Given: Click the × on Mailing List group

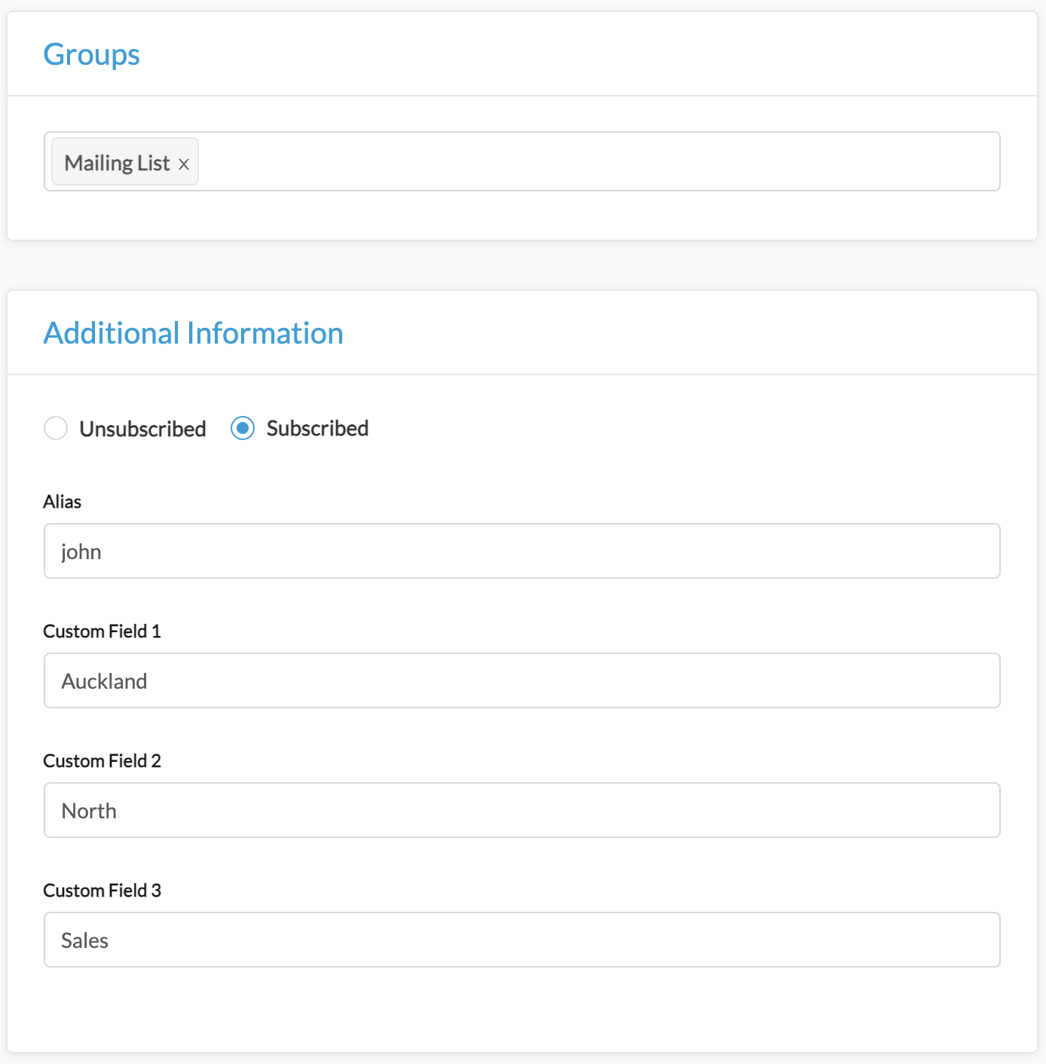Looking at the screenshot, I should pos(185,163).
